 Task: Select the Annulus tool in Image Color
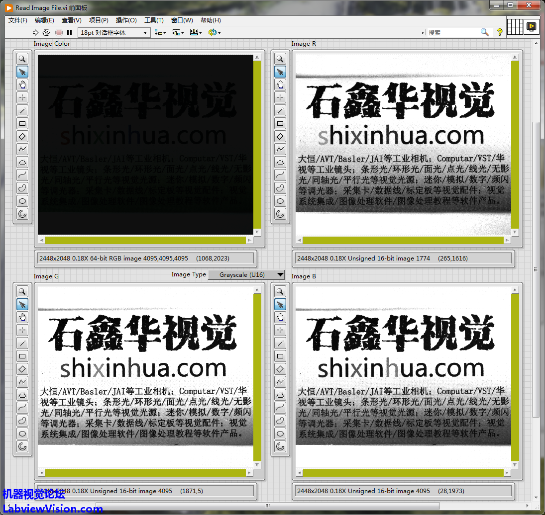[x=22, y=214]
